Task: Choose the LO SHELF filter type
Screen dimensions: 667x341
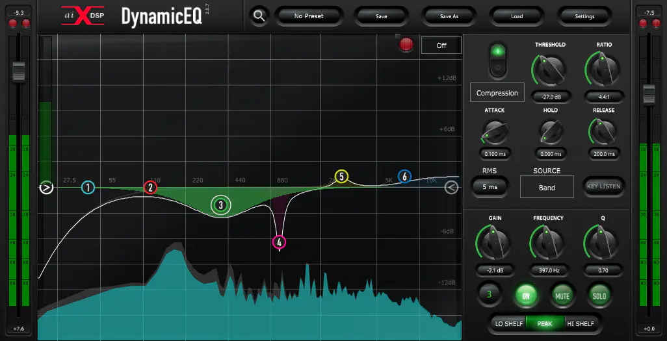Action: coord(509,323)
